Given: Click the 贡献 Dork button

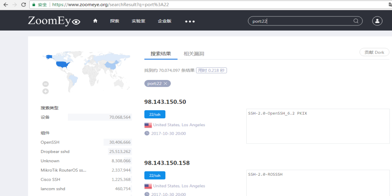Looking at the screenshot, I should (x=374, y=52).
